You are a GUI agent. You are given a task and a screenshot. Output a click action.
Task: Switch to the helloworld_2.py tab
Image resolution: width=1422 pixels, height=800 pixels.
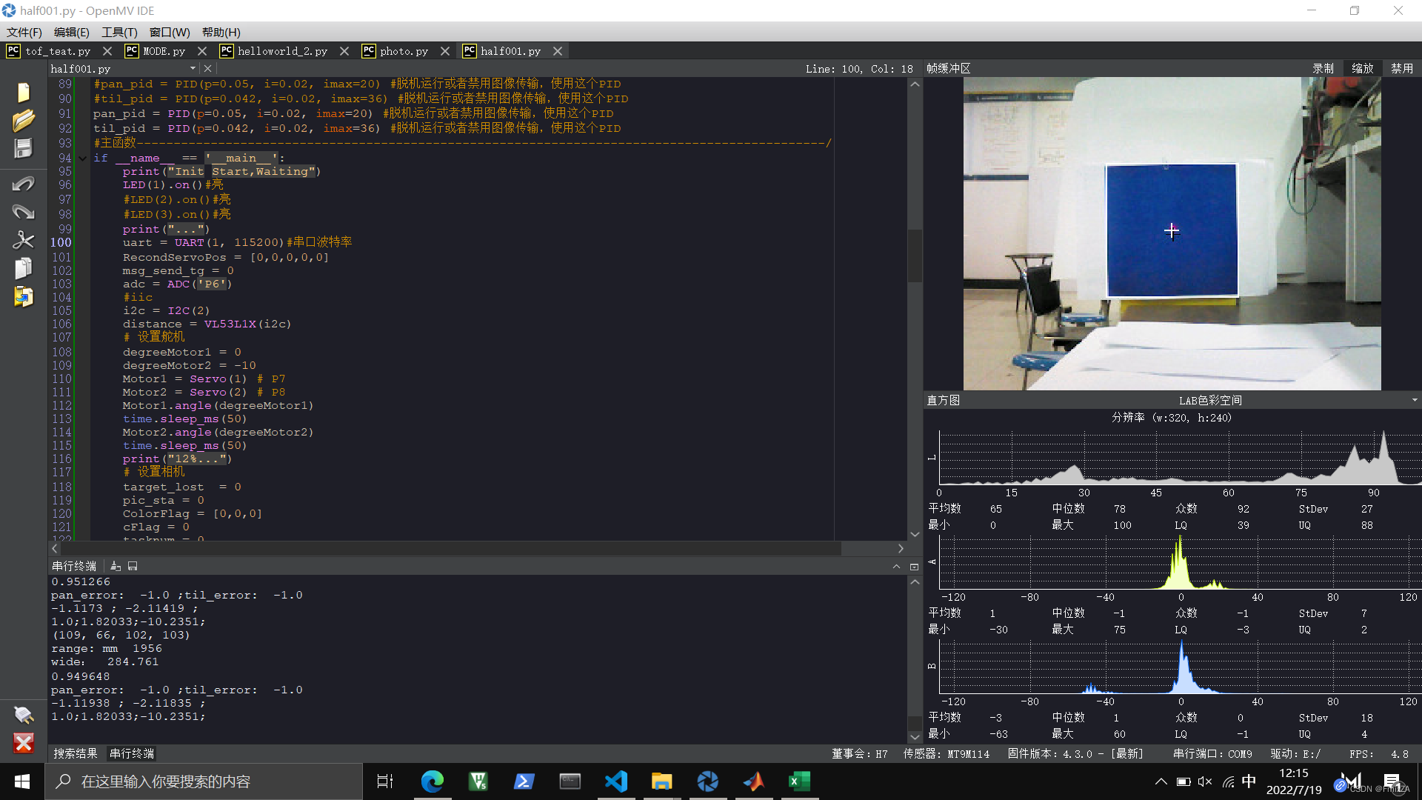click(282, 51)
